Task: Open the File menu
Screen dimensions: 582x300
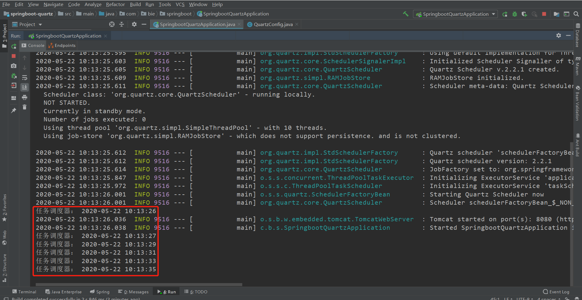Action: [6, 4]
